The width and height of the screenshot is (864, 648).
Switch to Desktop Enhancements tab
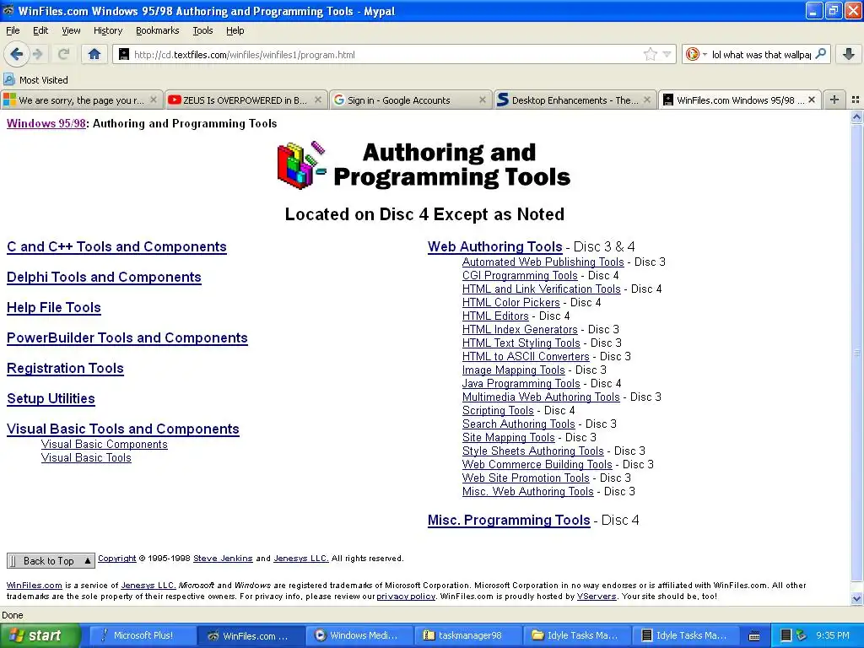(x=575, y=100)
